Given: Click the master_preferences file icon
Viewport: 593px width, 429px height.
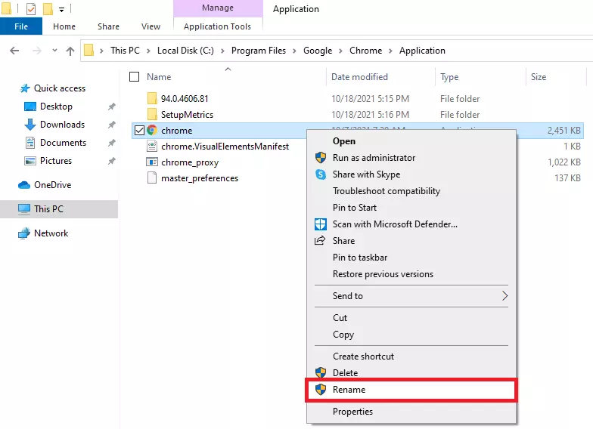Looking at the screenshot, I should [x=152, y=178].
